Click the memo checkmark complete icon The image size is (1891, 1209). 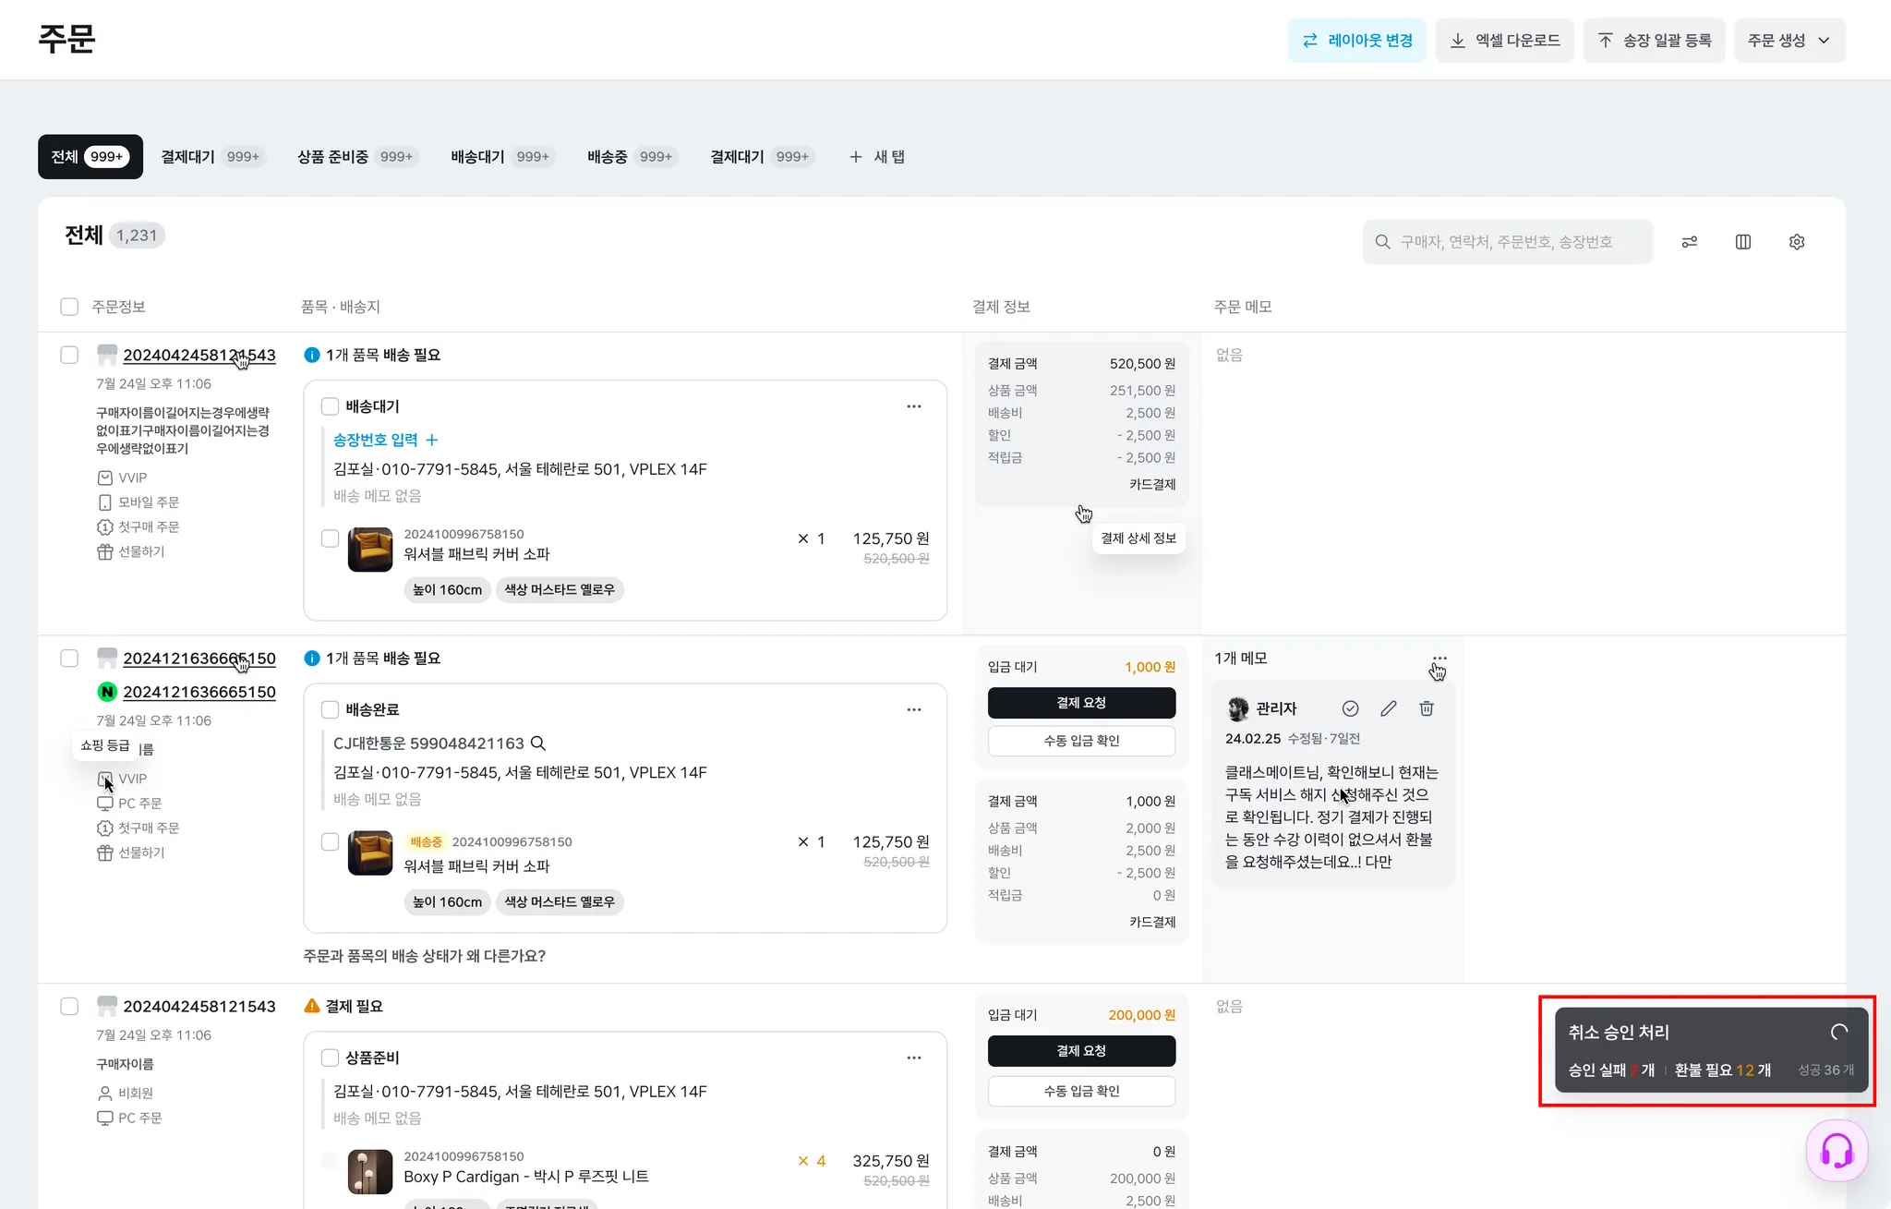[x=1350, y=708]
